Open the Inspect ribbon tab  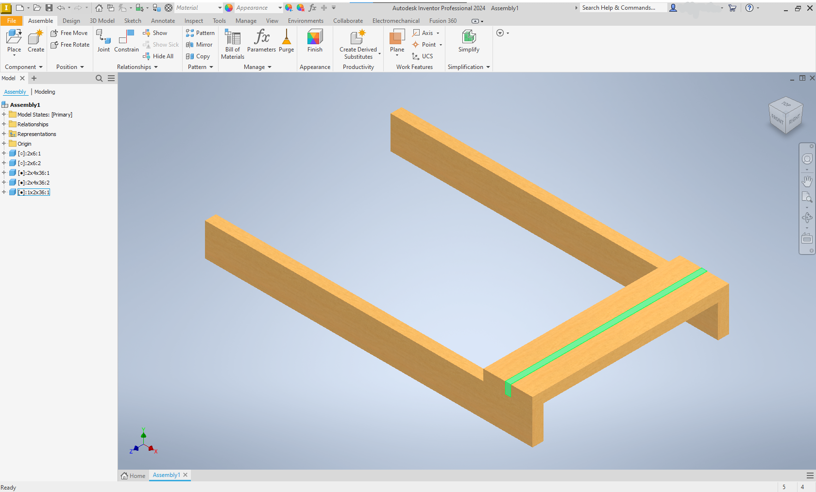(x=194, y=21)
